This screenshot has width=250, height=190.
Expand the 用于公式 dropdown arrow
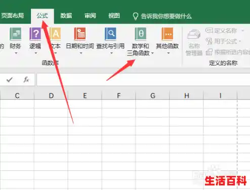click(x=240, y=41)
